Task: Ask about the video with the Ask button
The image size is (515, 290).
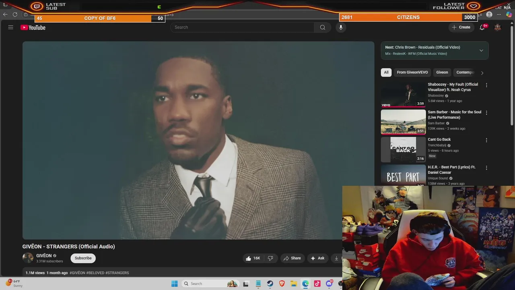Action: 317,258
